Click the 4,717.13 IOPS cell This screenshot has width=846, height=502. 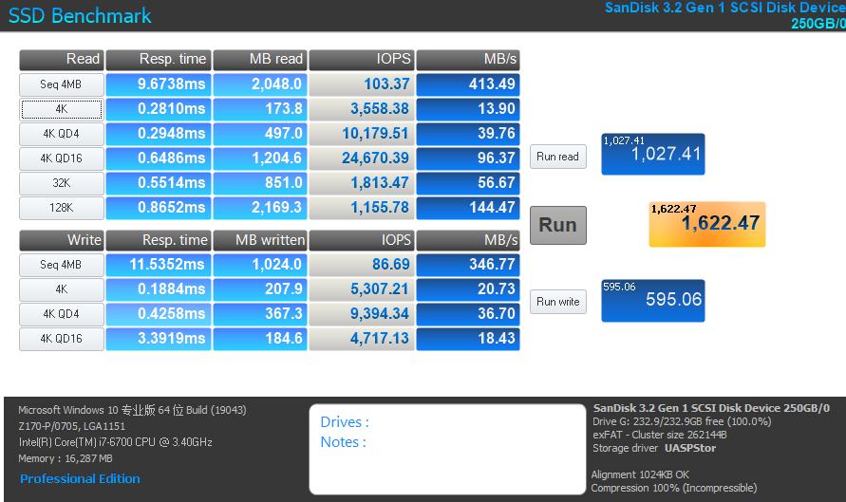pos(362,339)
